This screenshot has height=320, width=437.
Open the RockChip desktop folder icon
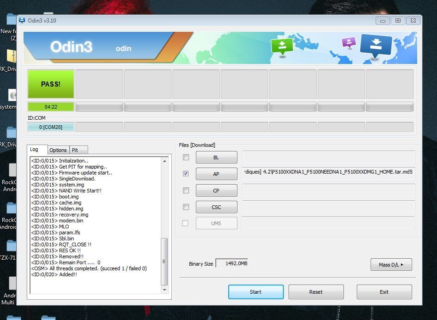pyautogui.click(x=11, y=170)
